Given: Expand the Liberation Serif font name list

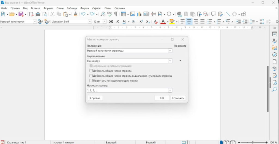Looking at the screenshot, I should click(90, 22).
